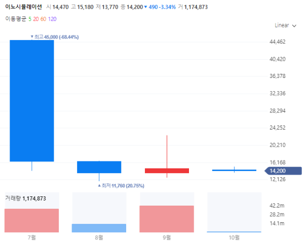
Task: Select the 7월 volume bar
Action: (31, 221)
